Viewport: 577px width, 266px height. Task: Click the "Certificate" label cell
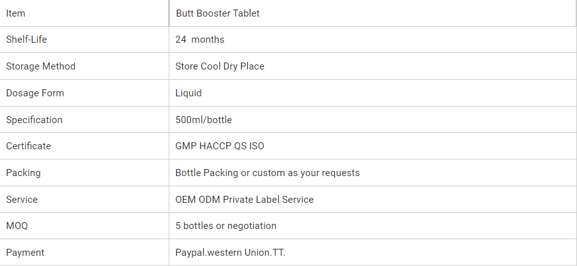coord(28,146)
